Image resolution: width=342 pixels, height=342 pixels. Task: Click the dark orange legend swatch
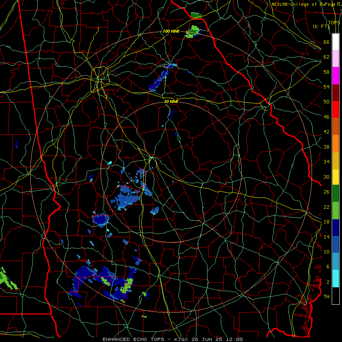[336, 126]
